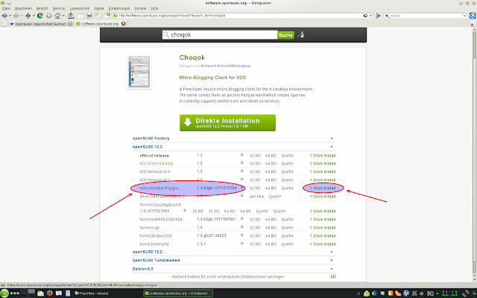
Task: Open the Datei menu
Action: (x=6, y=8)
